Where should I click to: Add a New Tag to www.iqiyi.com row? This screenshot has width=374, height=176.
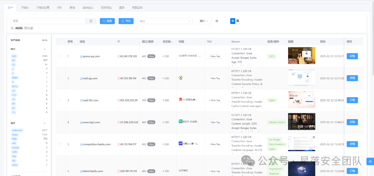[214, 122]
